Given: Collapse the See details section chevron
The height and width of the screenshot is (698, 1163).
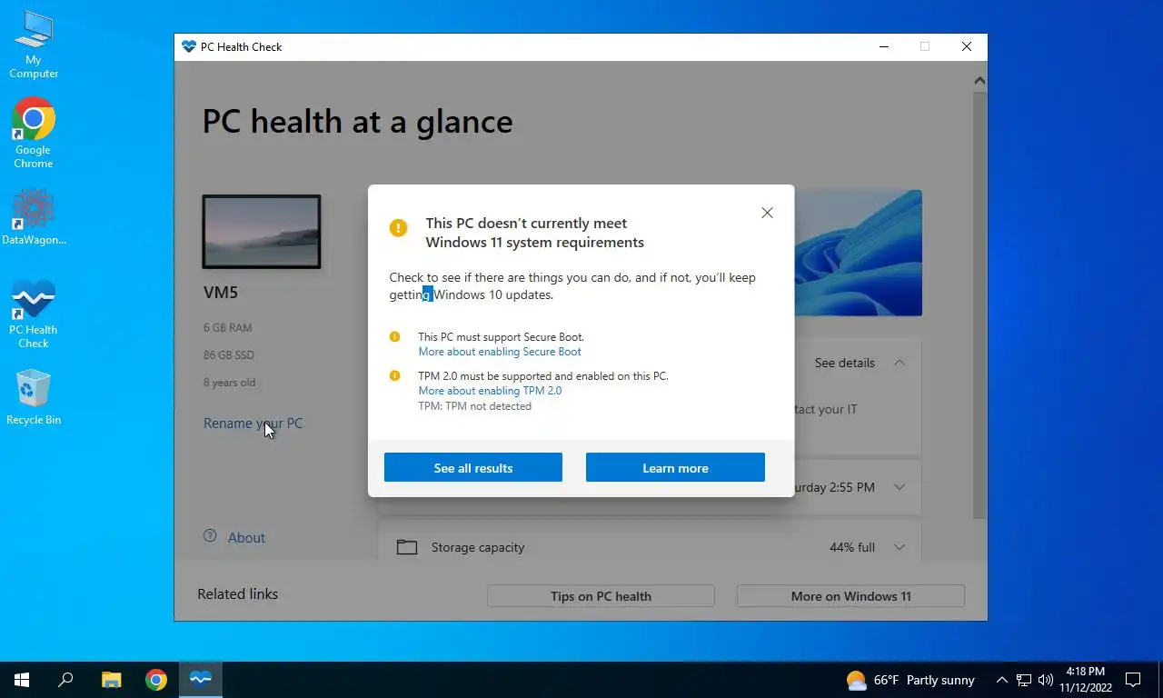Looking at the screenshot, I should tap(899, 363).
